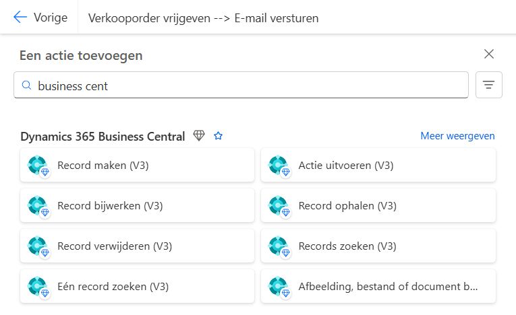Go back with the Vorige button
The height and width of the screenshot is (315, 516).
pyautogui.click(x=40, y=17)
